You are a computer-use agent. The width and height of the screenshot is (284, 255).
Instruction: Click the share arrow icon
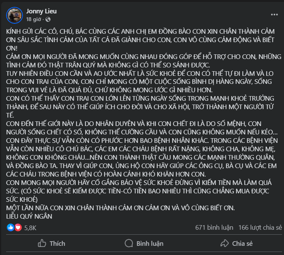coord(224,244)
